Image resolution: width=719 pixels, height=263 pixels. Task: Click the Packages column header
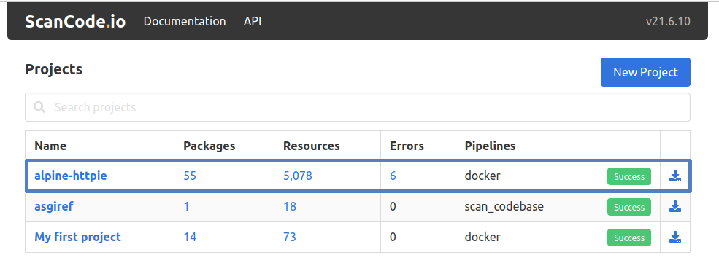tap(209, 146)
